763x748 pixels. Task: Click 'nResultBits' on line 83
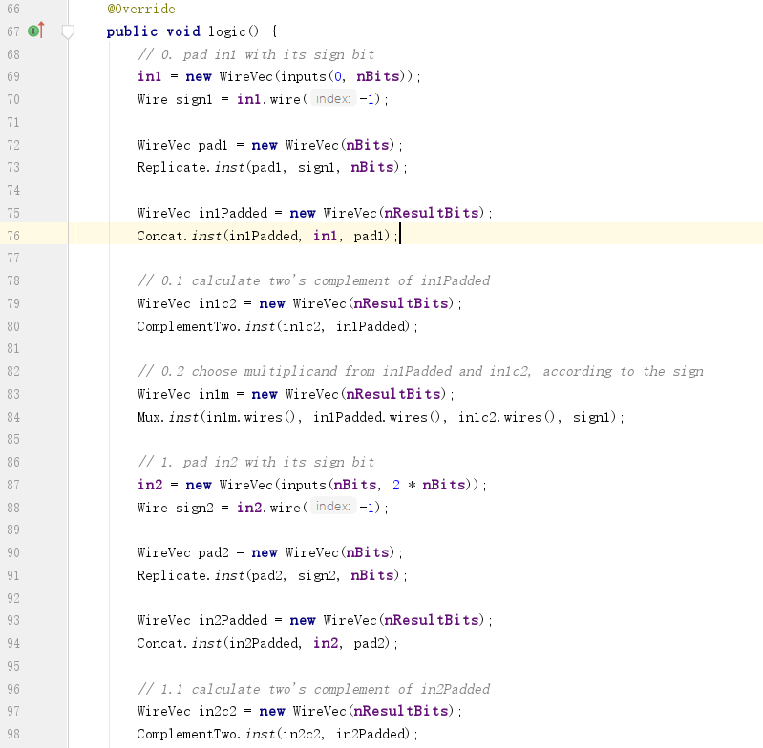point(393,394)
